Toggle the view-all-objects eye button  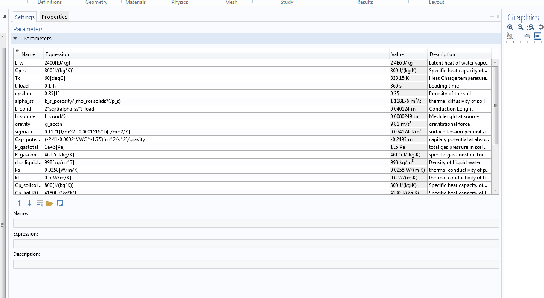pos(538,36)
